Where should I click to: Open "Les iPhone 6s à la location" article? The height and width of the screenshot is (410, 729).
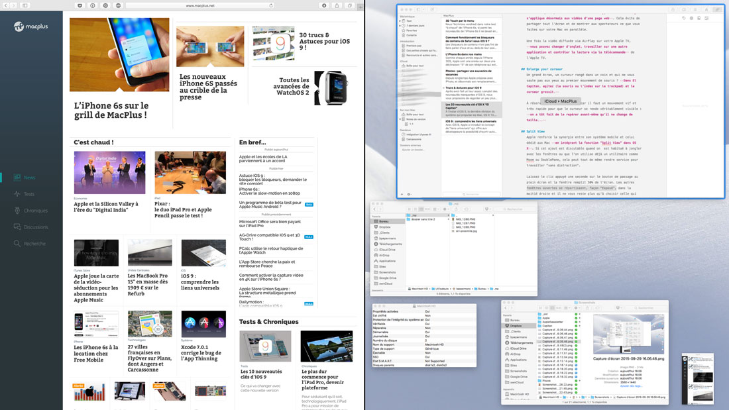point(96,353)
